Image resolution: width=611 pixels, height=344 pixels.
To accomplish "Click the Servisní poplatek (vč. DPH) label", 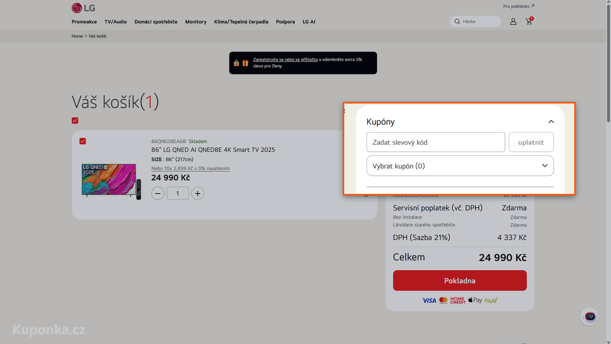I will 437,208.
